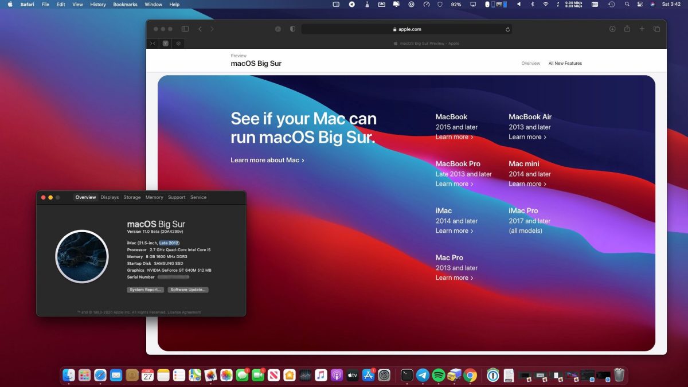
Task: Switch to Displays tab in About This Mac
Action: tap(110, 197)
